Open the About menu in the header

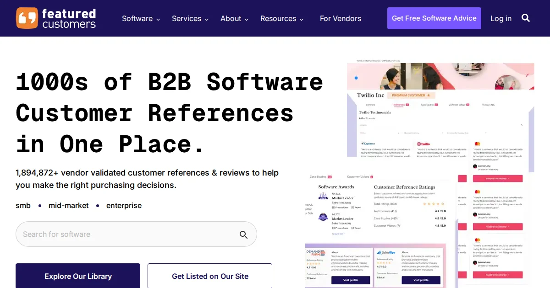234,19
